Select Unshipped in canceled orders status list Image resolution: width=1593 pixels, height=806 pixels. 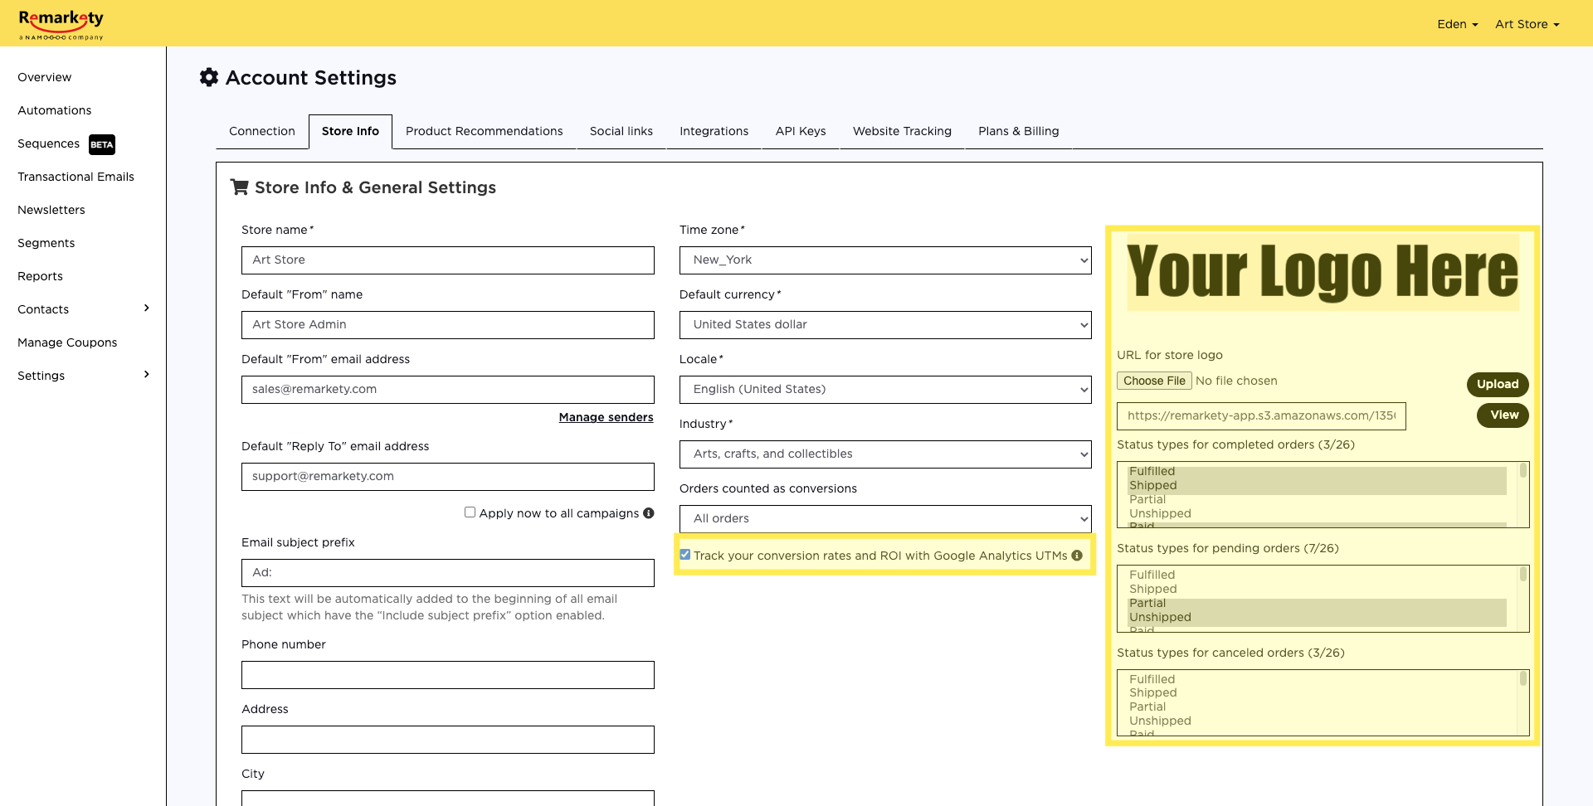tap(1318, 721)
